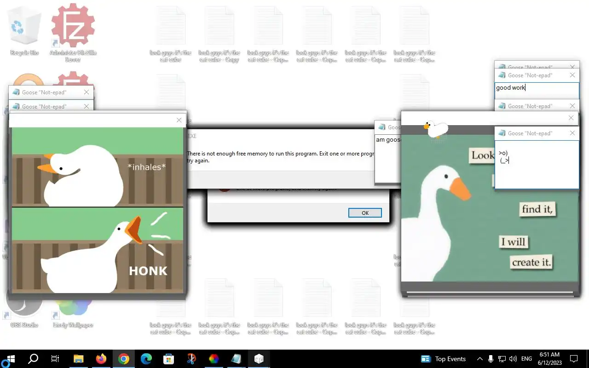Close the 'good work' Goose Not-epad window
Viewport: 589px width, 368px height.
[572, 75]
